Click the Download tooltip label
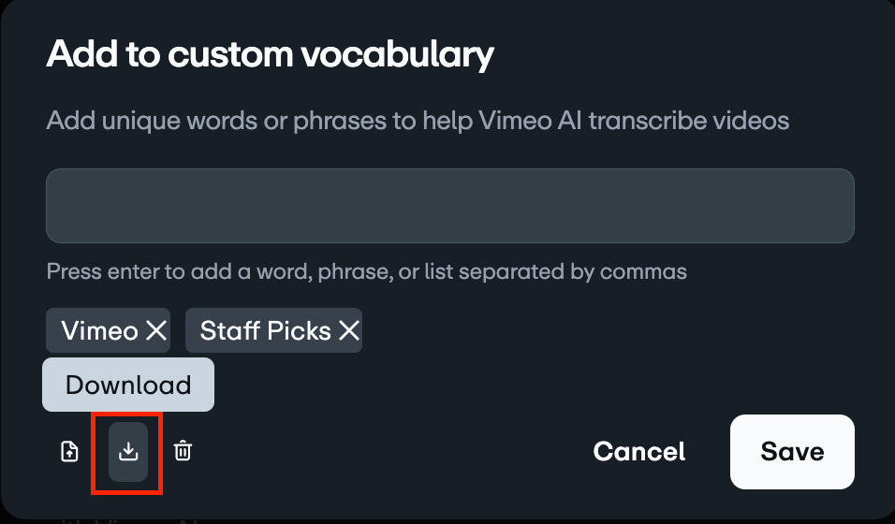This screenshot has width=895, height=524. [128, 385]
